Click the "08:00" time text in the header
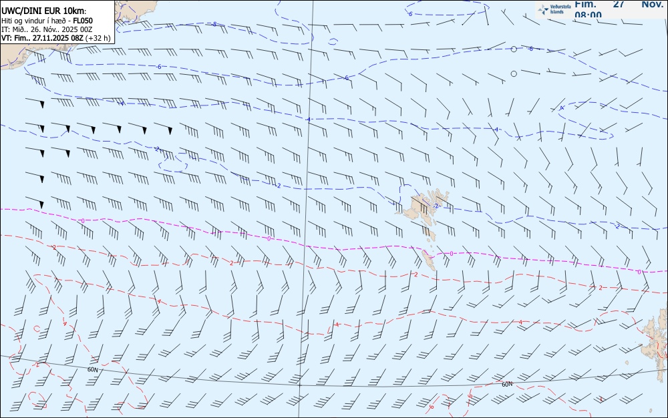This screenshot has width=668, height=418. (588, 15)
